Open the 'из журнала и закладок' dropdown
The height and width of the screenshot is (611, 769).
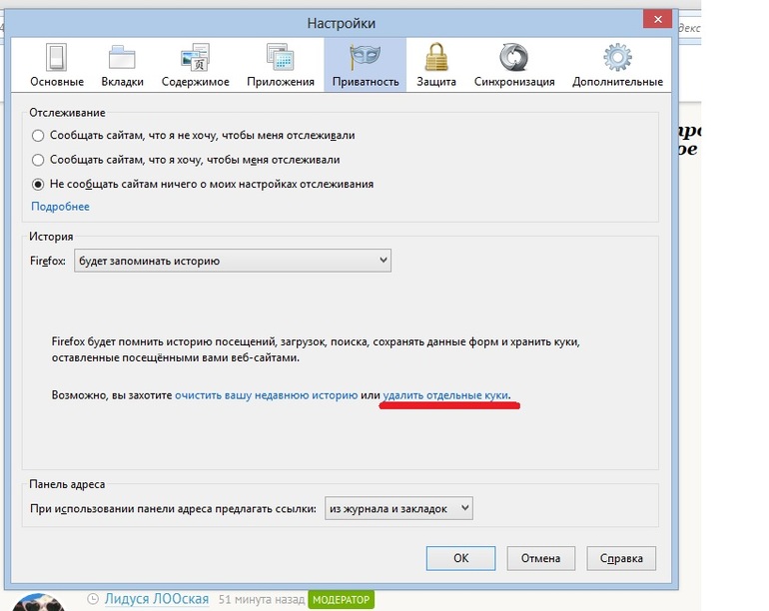(397, 508)
